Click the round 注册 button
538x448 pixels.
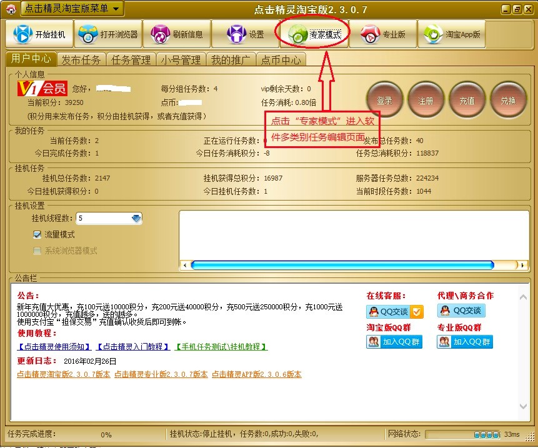point(426,100)
